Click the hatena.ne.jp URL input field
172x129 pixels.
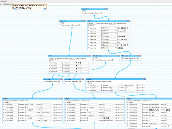(x=103, y=60)
